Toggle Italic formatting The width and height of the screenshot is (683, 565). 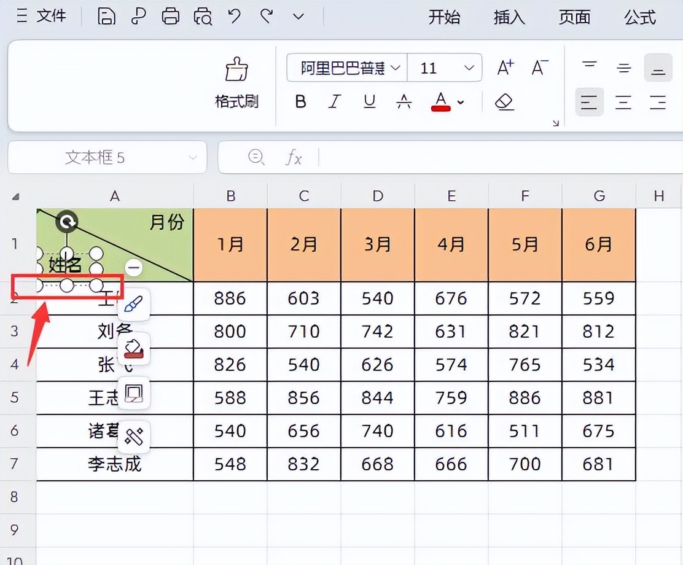(335, 101)
